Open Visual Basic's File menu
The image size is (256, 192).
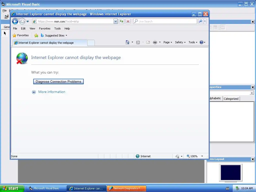4,10
